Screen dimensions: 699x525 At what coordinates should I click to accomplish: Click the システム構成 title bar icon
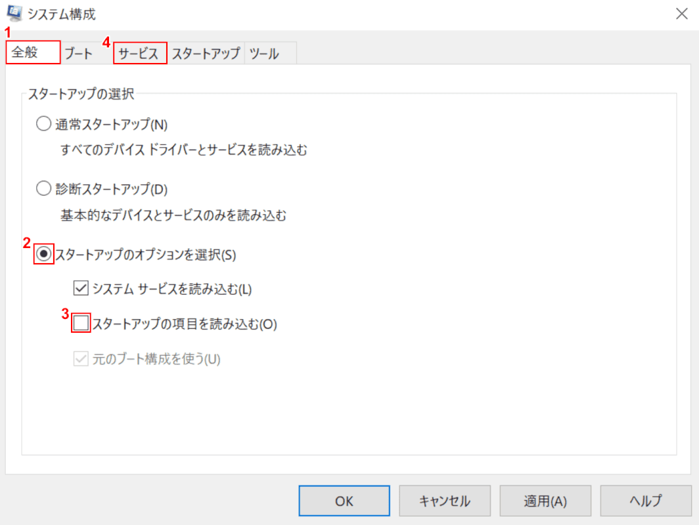coord(14,13)
